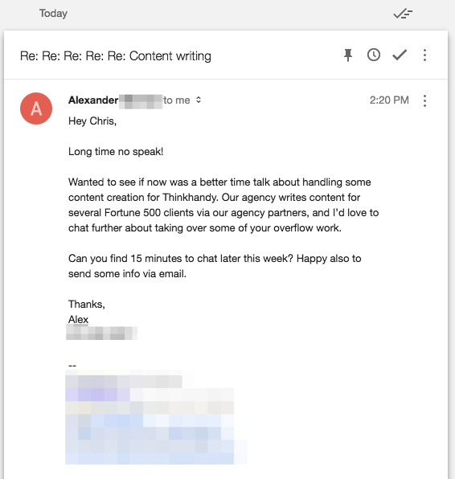The image size is (455, 479).
Task: Select the Today section header
Action: pos(53,14)
